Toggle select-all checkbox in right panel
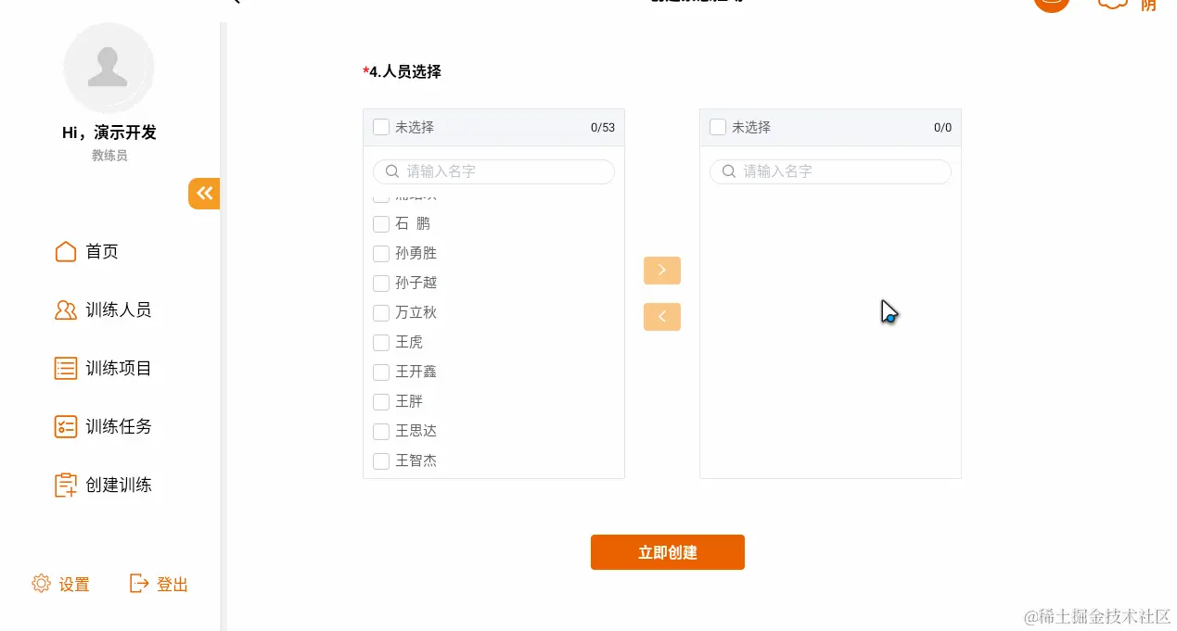Image resolution: width=1177 pixels, height=631 pixels. [718, 128]
